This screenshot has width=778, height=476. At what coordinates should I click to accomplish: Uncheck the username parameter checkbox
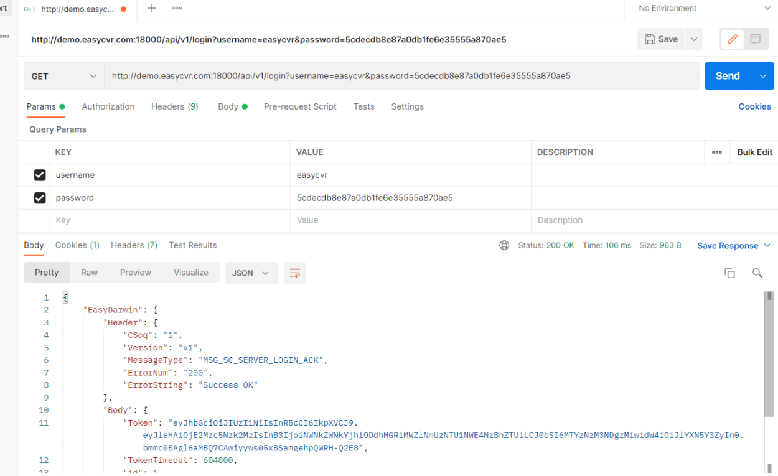40,175
